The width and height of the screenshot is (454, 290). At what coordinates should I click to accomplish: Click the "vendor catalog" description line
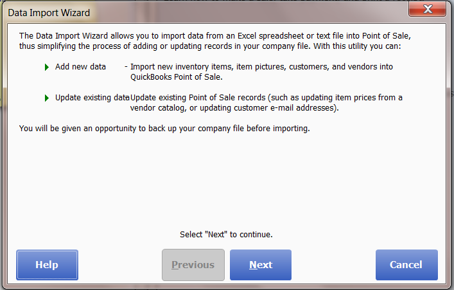234,108
